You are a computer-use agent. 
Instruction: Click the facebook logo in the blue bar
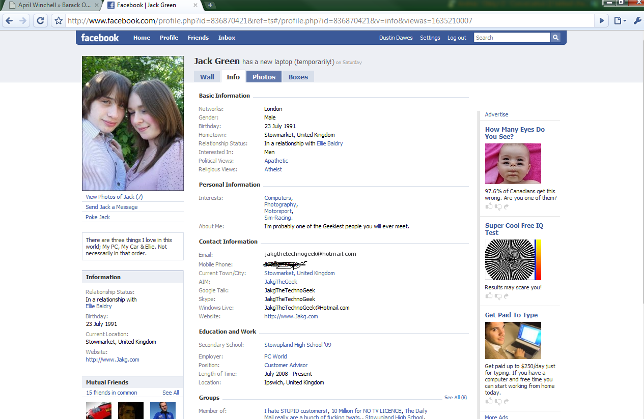(100, 38)
